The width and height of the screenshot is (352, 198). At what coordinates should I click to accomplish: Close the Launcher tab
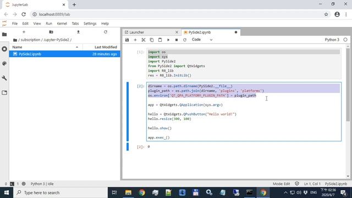pos(177,32)
